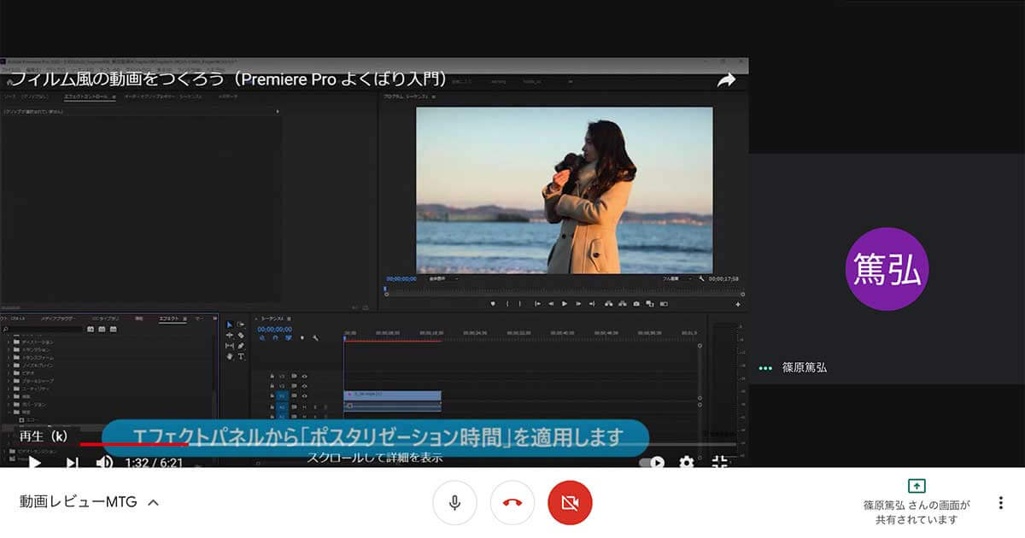Screen dimensions: 1025x538
Task: Switch to the メタデータ tab
Action: click(227, 96)
